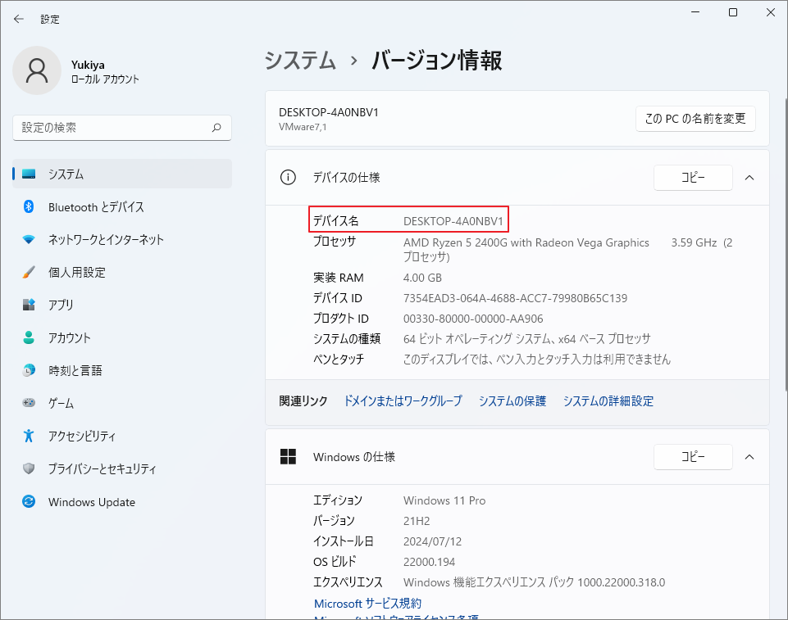
Task: Open システムの詳細設定 link
Action: (608, 401)
